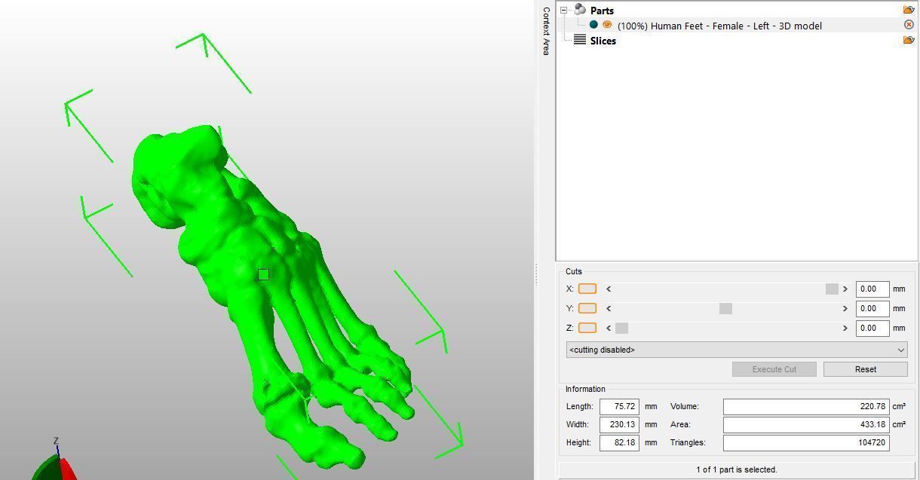Click the X cut slider thumb
This screenshot has height=480, width=920.
click(x=832, y=289)
